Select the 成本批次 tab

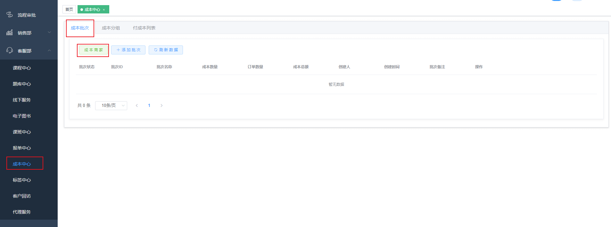coord(80,28)
